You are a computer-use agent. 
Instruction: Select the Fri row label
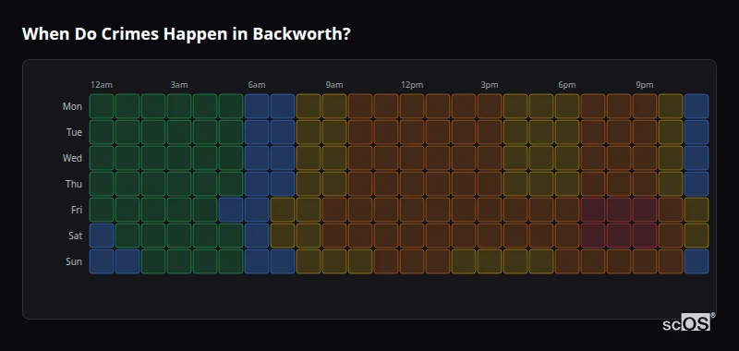(x=77, y=210)
